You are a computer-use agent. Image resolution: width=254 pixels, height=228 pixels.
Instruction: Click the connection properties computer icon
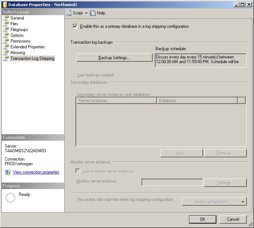[8, 172]
